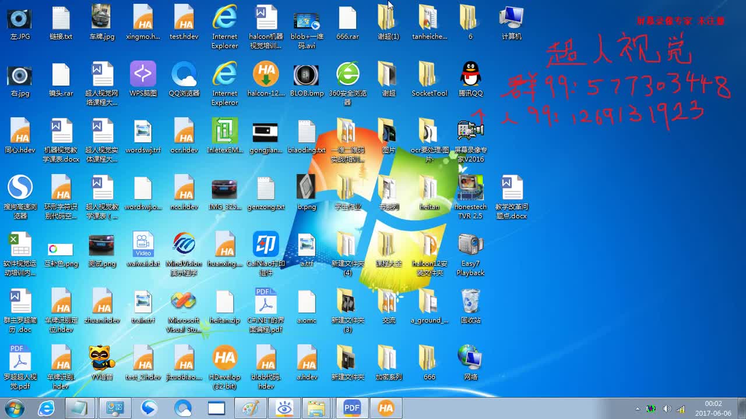Image resolution: width=746 pixels, height=419 pixels.
Task: Select the a.omc file icon
Action: pos(307,306)
